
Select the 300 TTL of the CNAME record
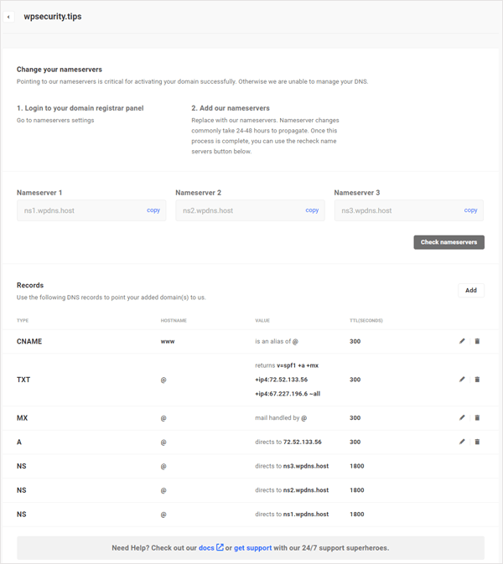tap(355, 341)
